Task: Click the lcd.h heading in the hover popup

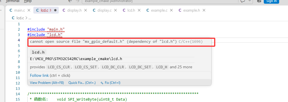Action: click(38, 52)
